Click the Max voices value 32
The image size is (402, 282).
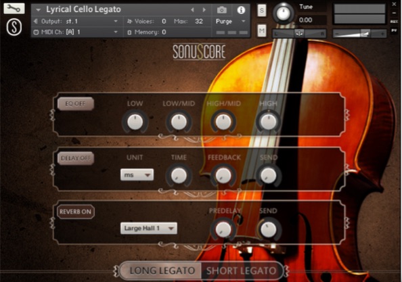pos(199,21)
